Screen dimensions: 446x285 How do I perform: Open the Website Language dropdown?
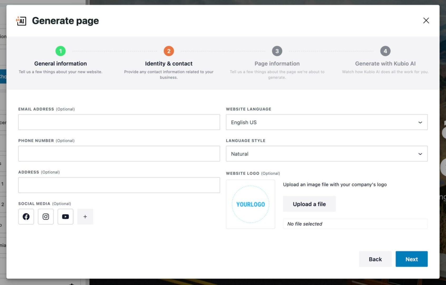(327, 122)
